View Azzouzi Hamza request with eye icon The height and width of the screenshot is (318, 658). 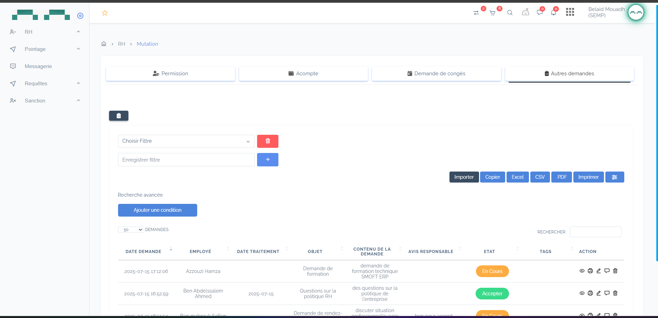[582, 271]
